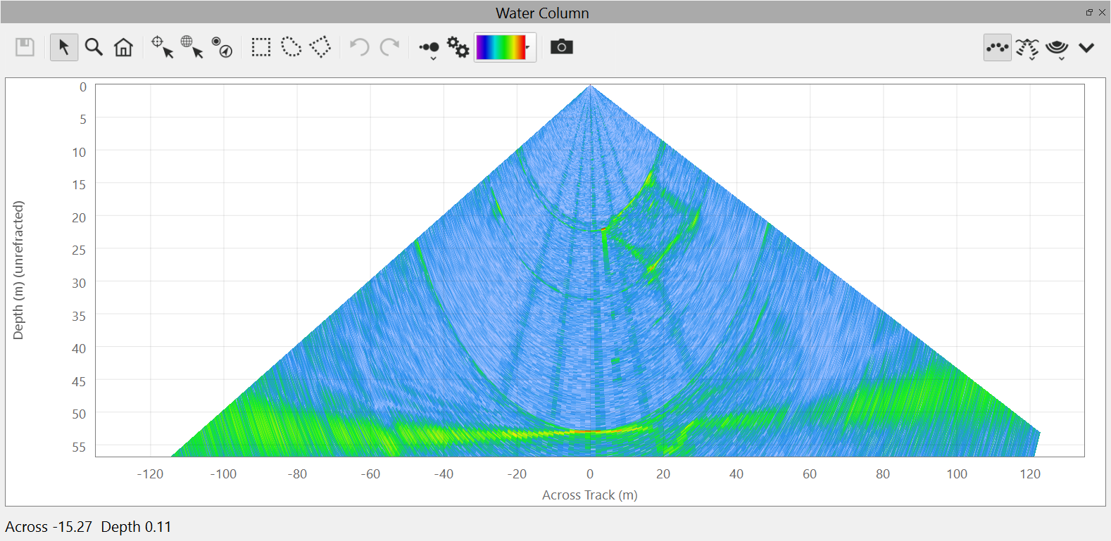Screen dimensions: 1111x541
Task: Click the undo arrow button
Action: 359,47
